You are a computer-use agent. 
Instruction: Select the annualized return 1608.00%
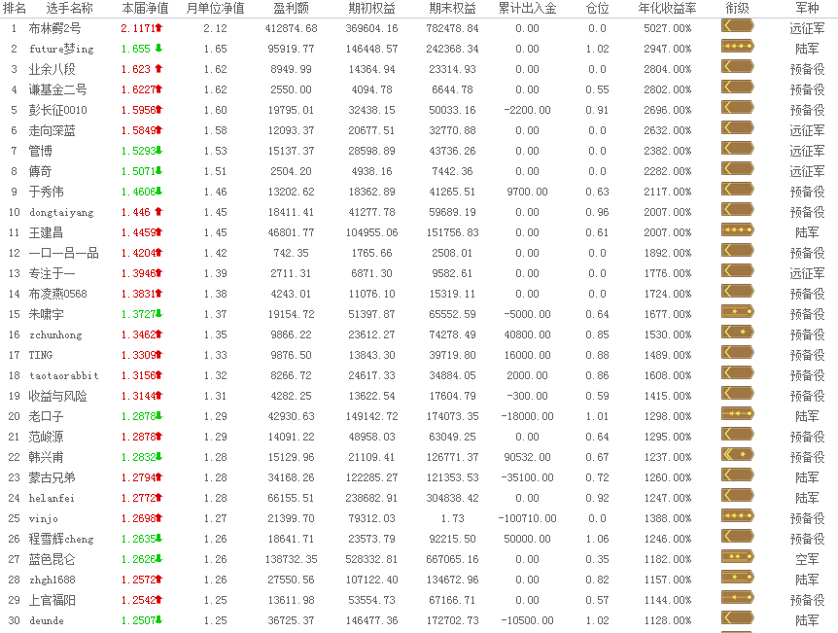pyautogui.click(x=667, y=375)
